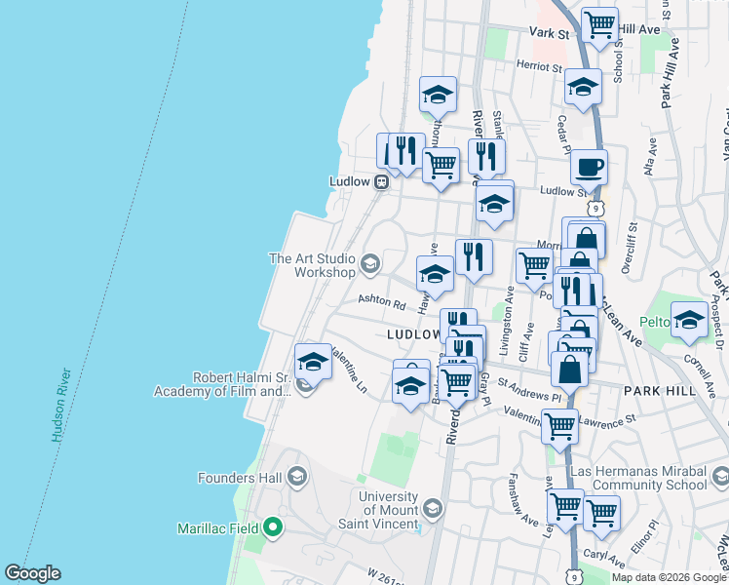This screenshot has height=585, width=729.
Task: Click the Ludlow train station icon
Action: click(382, 181)
